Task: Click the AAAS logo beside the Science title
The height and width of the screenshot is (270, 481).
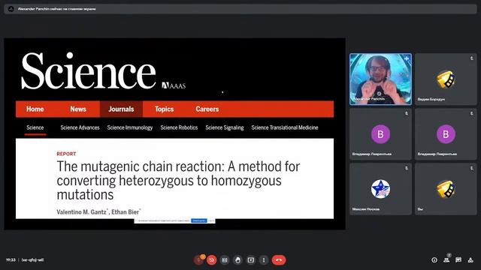Action: pos(174,85)
